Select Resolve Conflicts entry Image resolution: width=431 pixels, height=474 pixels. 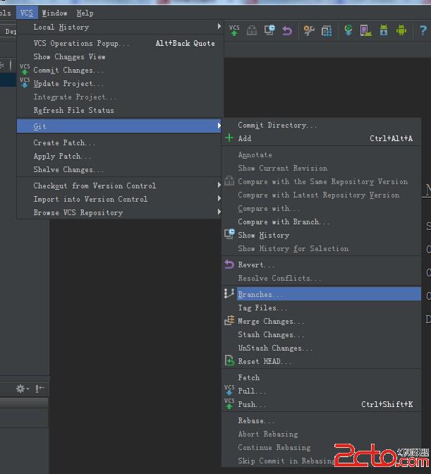tap(322, 278)
